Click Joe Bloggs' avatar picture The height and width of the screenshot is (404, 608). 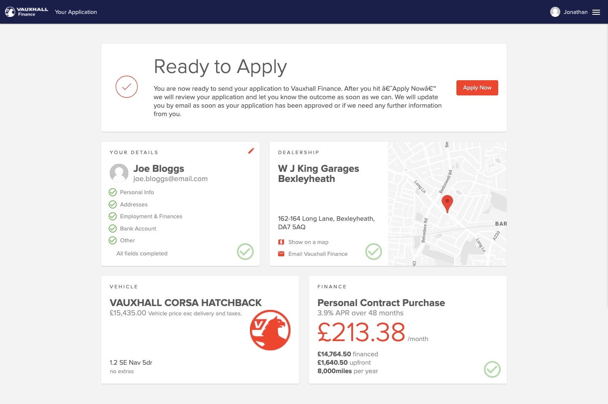click(x=119, y=173)
